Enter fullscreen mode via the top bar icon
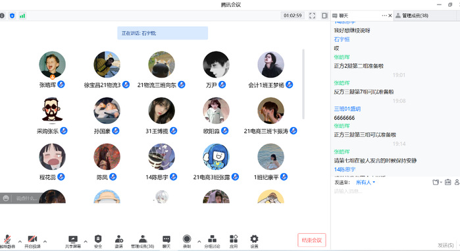The image size is (460, 251). click(x=312, y=16)
